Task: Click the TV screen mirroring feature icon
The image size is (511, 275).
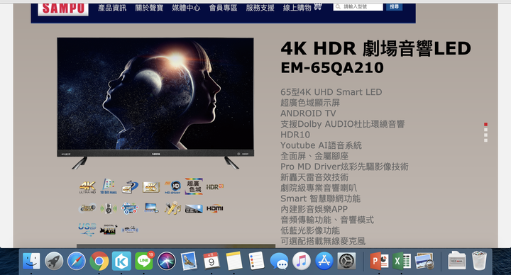Action: [151, 208]
